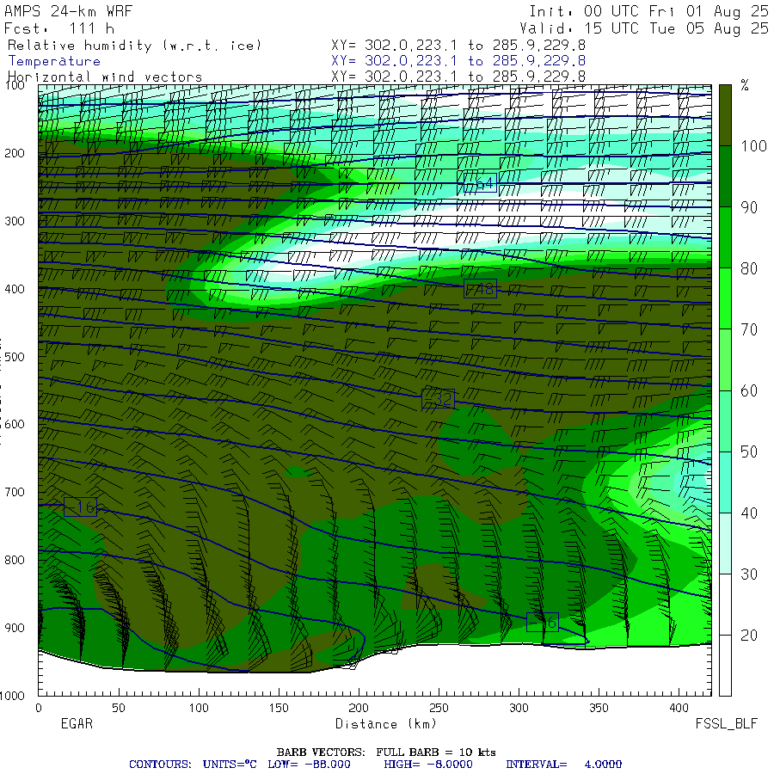Click the -64 temperature contour label
This screenshot has width=774, height=774.
[x=480, y=183]
